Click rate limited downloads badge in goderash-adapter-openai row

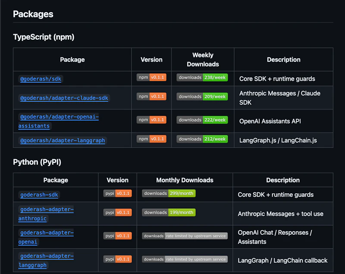[x=185, y=236]
